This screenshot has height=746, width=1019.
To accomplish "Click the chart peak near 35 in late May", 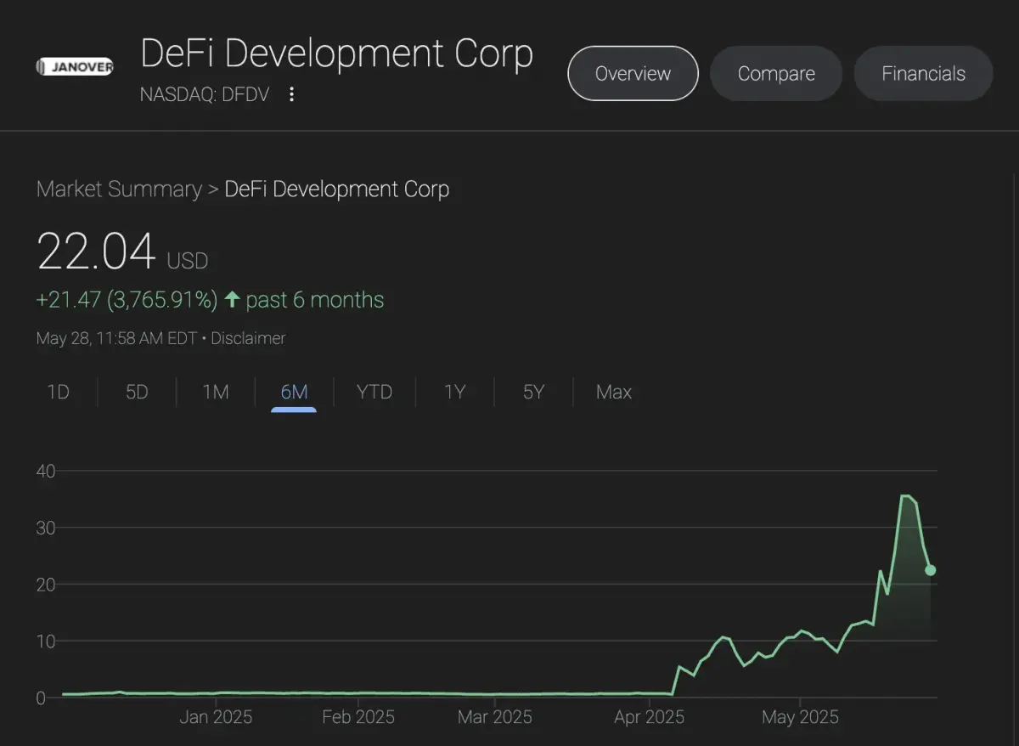I will click(906, 496).
